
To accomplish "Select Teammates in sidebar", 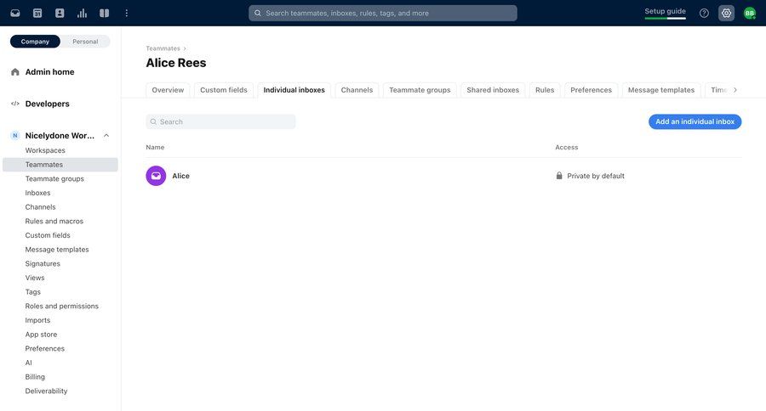I will [x=60, y=164].
